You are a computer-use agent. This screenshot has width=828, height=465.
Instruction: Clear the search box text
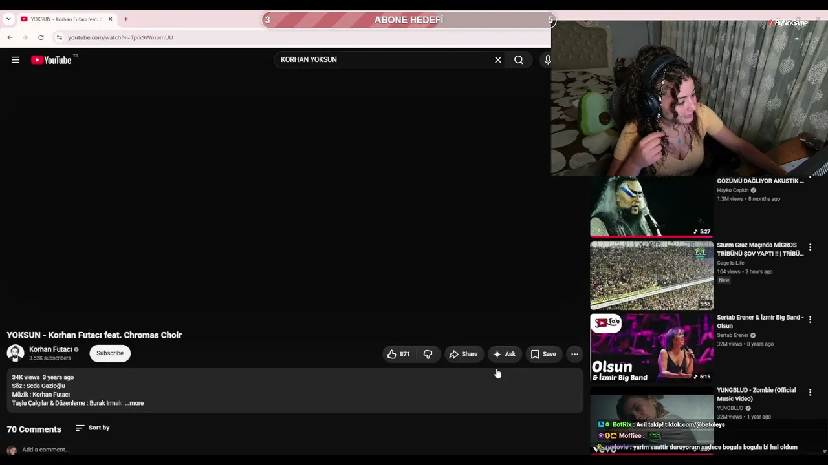pos(498,60)
